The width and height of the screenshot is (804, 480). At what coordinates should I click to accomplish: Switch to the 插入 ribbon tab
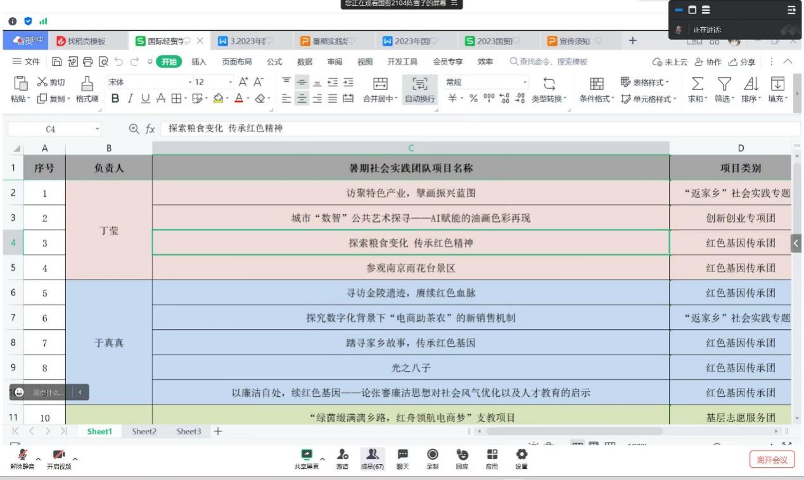pos(199,62)
